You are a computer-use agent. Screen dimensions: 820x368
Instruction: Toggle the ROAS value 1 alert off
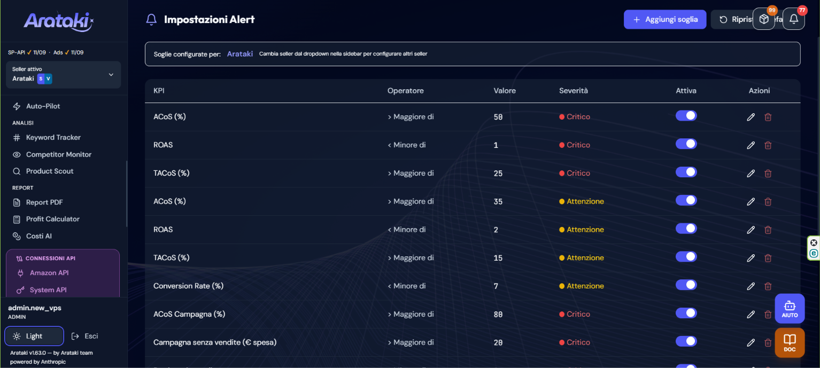(686, 144)
